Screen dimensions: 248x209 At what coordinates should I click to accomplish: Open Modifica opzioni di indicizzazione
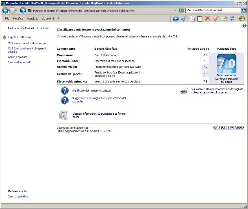coord(27,43)
